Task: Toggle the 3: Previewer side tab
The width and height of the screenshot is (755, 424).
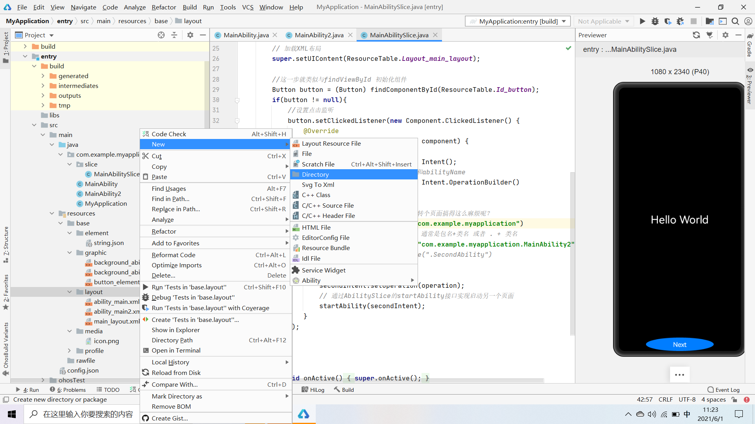Action: click(x=749, y=86)
